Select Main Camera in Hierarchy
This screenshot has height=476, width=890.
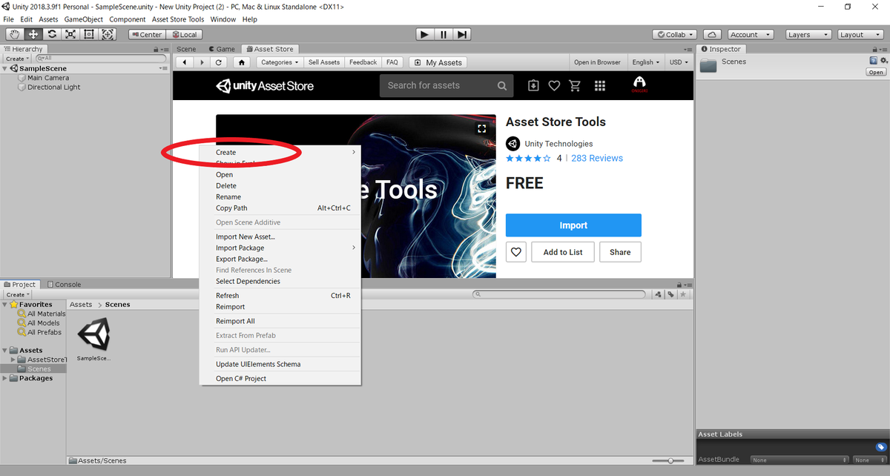point(48,78)
